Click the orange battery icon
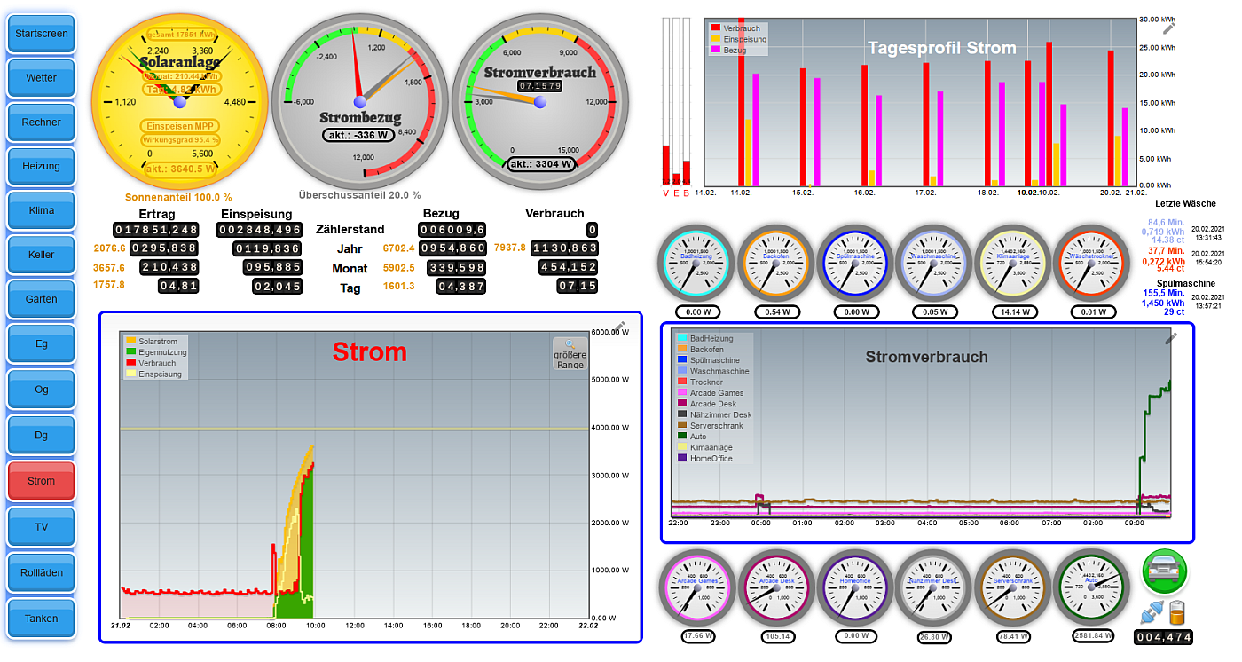The image size is (1242, 662). click(1177, 612)
